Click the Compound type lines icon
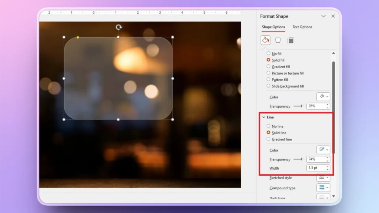 click(322, 188)
